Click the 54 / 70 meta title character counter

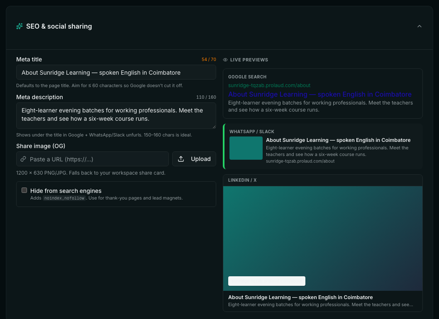pyautogui.click(x=209, y=60)
